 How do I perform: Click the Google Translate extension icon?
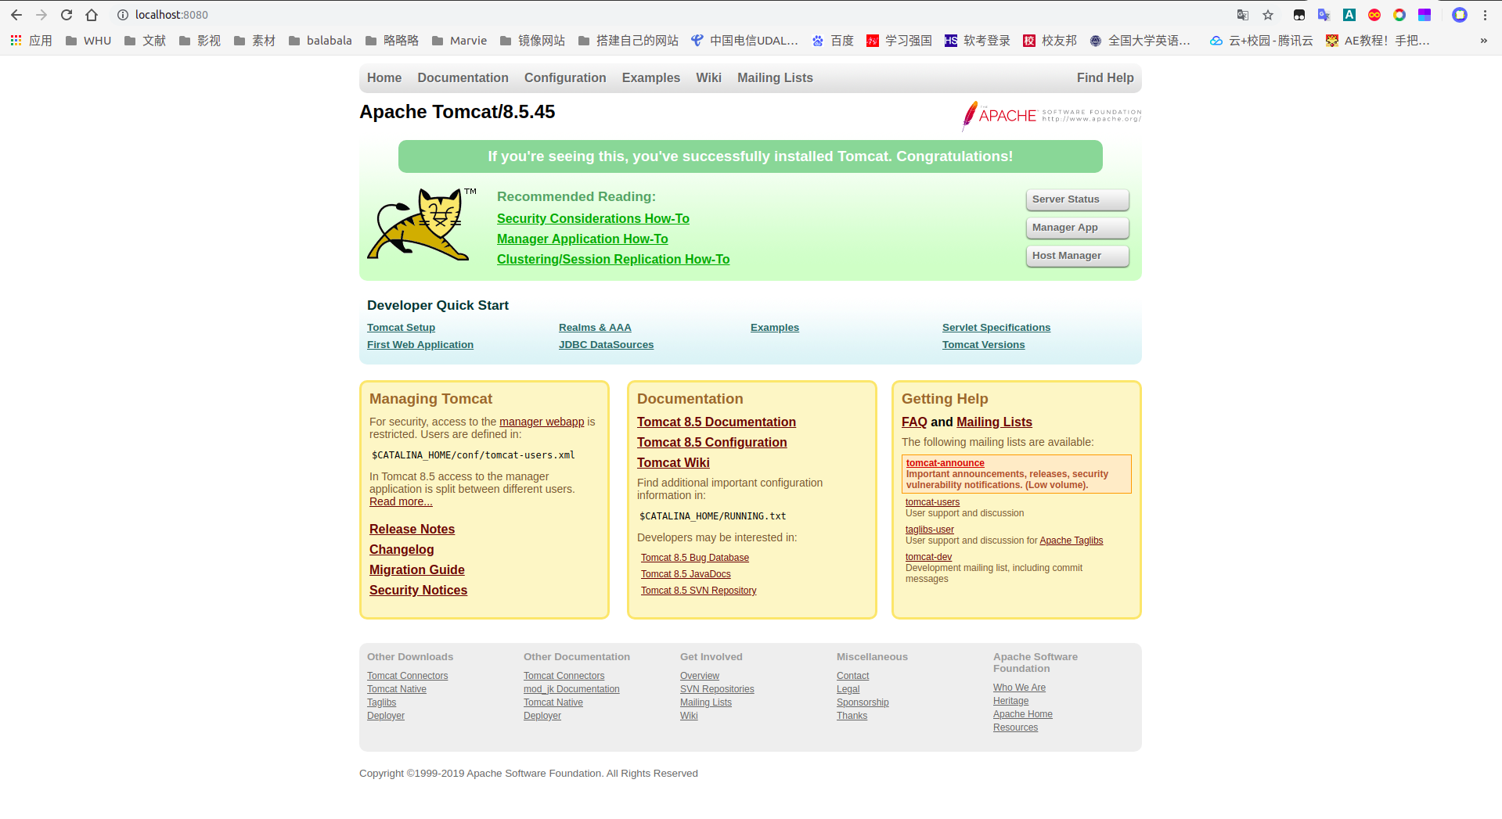[x=1324, y=15]
